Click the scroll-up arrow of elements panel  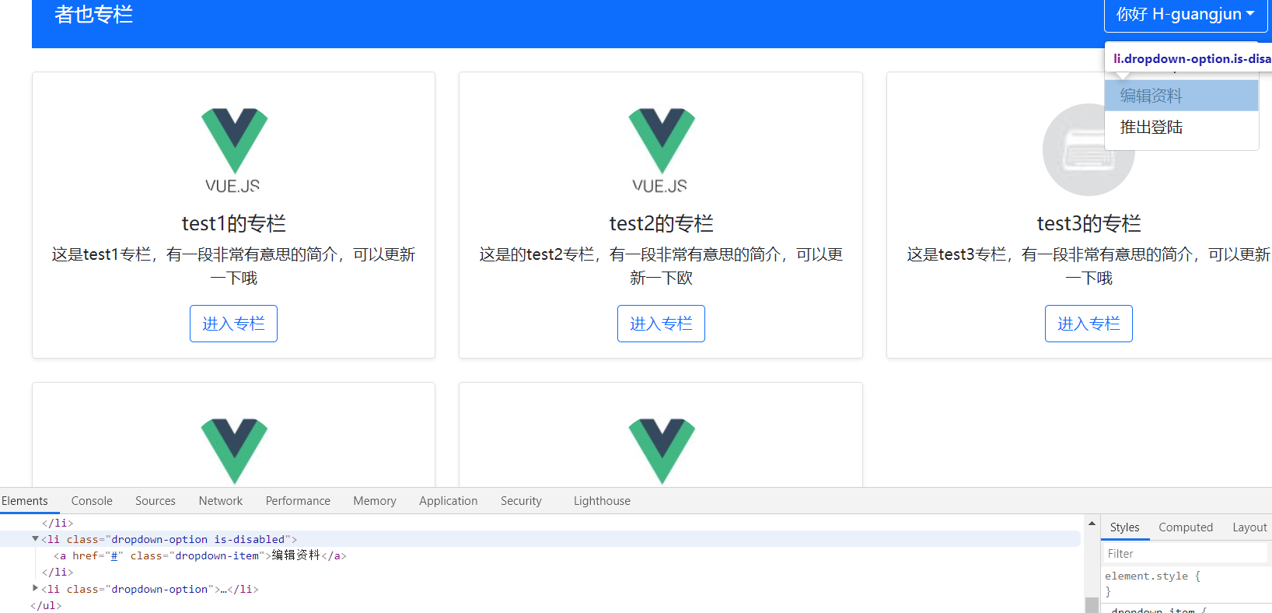[1092, 524]
